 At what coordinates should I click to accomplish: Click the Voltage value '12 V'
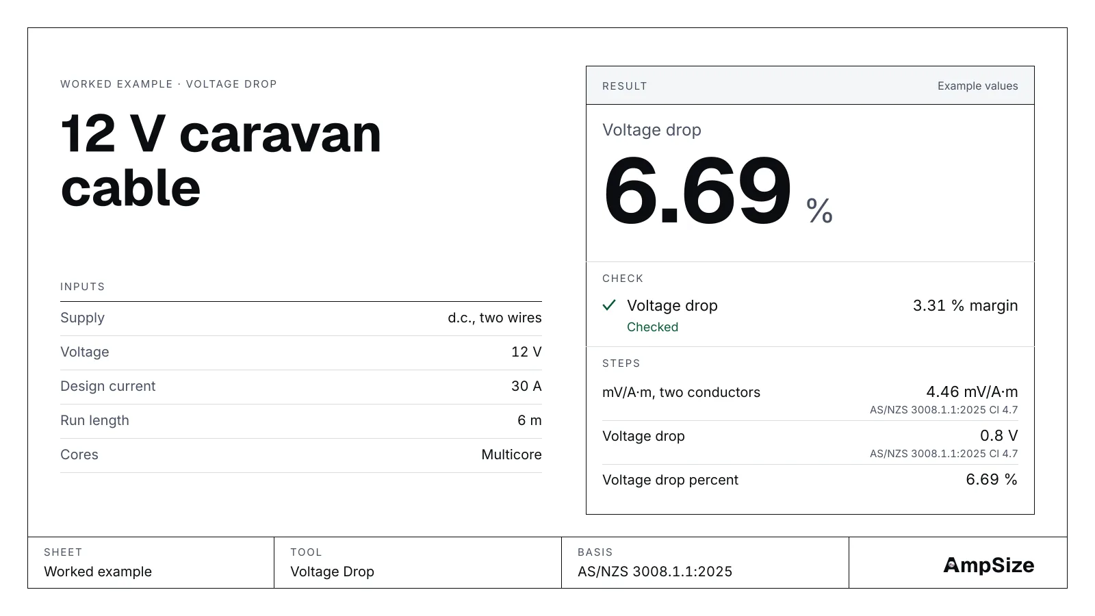pyautogui.click(x=526, y=352)
